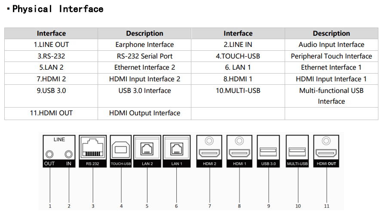The height and width of the screenshot is (216, 384).
Task: Select the USB 3.0 port icon
Action: pos(268,152)
